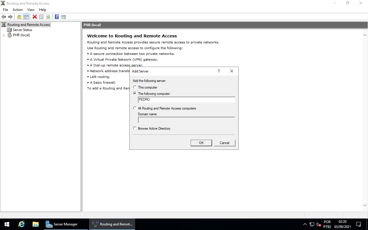This screenshot has height=230, width=368.
Task: Click the Forward navigation arrow in the toolbar
Action: [x=11, y=17]
